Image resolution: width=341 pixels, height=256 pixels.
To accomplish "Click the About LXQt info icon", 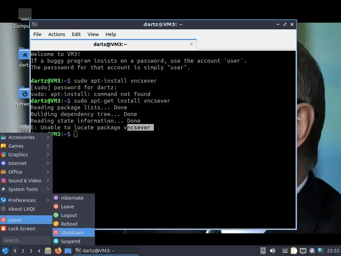I will (x=3, y=209).
